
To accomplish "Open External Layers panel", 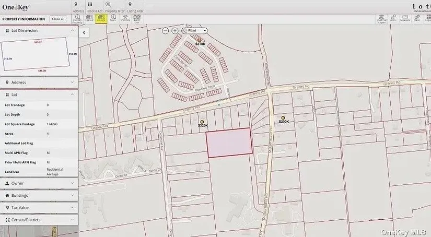I will pos(381,19).
